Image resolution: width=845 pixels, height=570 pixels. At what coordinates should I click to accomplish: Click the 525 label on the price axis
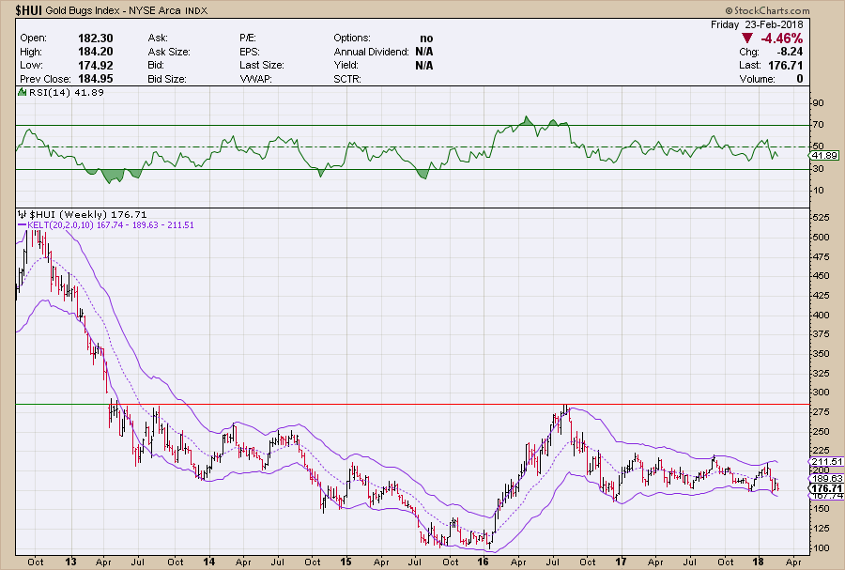[821, 217]
